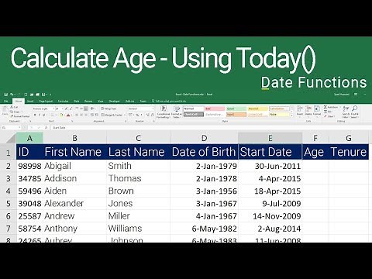Expand the Name Box dropdown
The width and height of the screenshot is (372, 279).
(19, 128)
